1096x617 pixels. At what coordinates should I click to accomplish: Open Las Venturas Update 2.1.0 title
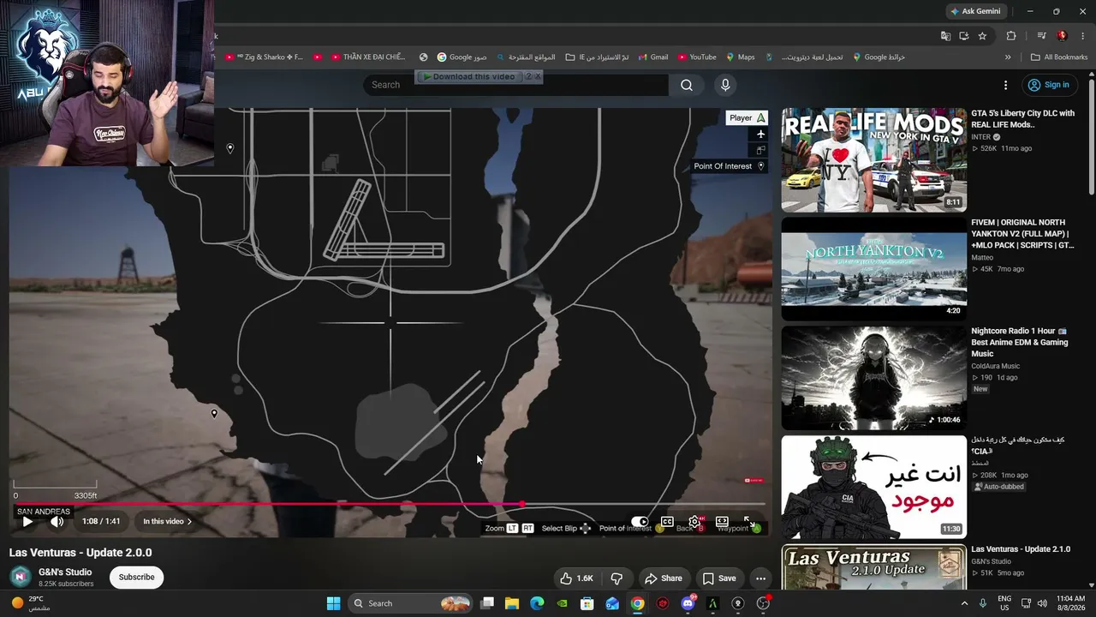click(1021, 549)
